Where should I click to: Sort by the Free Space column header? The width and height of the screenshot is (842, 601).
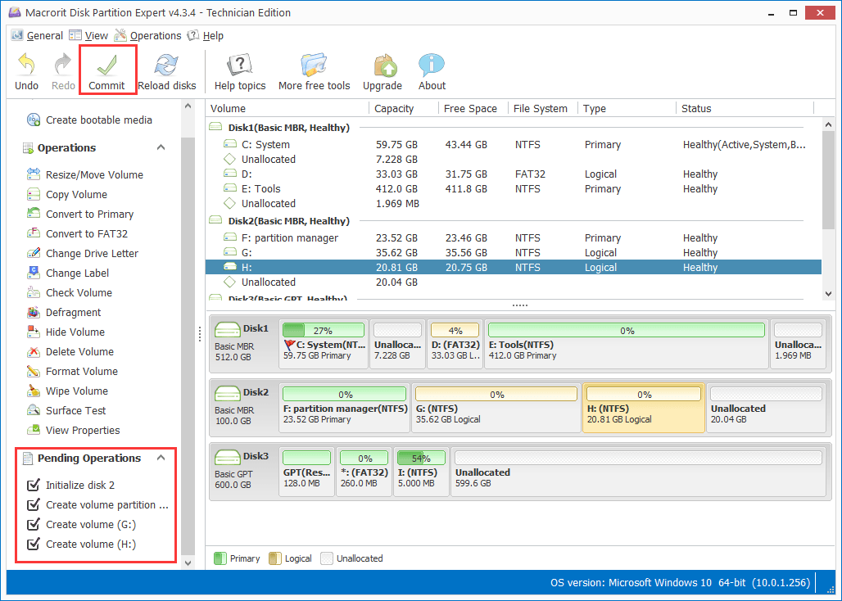coord(473,108)
